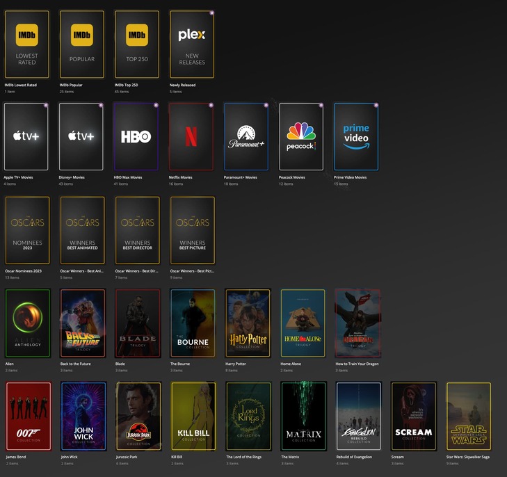Select the HBO collection poster
This screenshot has width=507, height=477.
tap(136, 137)
